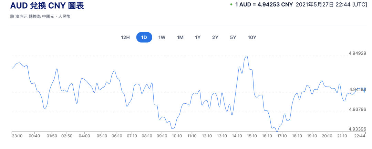Viewport: 372px width, 149px height.
Task: Click the green live rate indicator dot
Action: pos(231,4)
